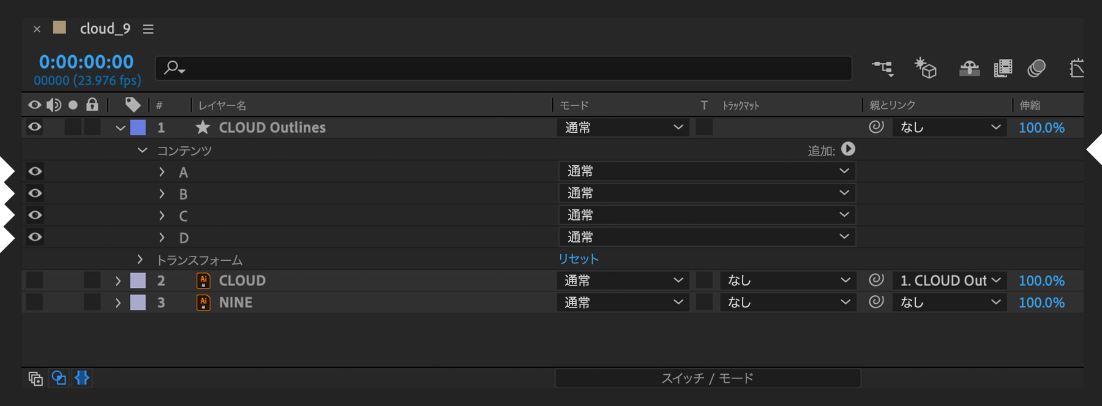Hide shape group A
The height and width of the screenshot is (406, 1102).
pos(35,171)
